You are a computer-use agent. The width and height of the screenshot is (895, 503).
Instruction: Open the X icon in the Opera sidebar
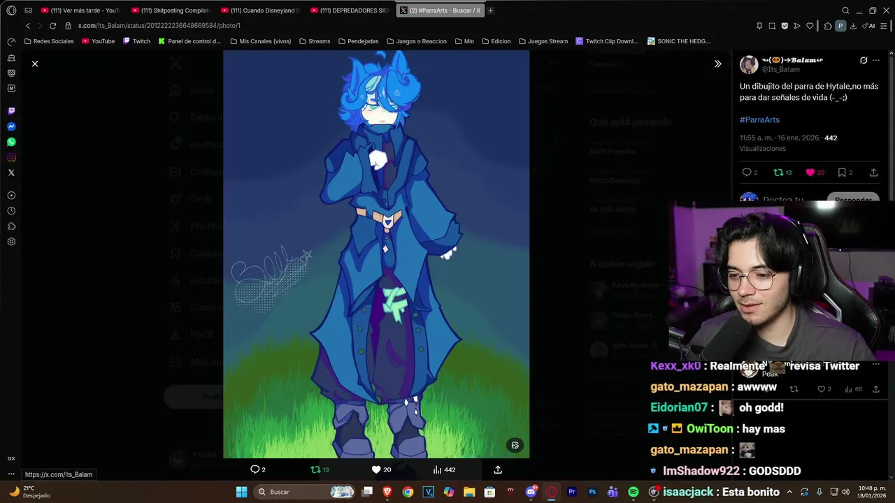[x=11, y=173]
